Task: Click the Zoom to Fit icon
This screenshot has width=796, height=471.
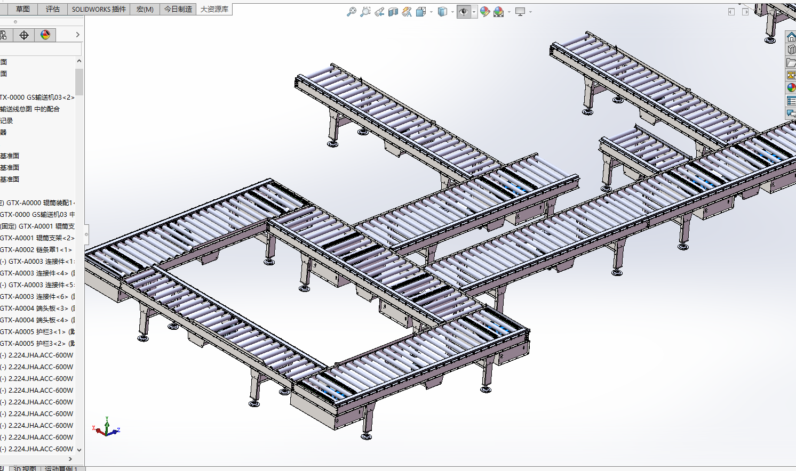Action: click(x=352, y=12)
